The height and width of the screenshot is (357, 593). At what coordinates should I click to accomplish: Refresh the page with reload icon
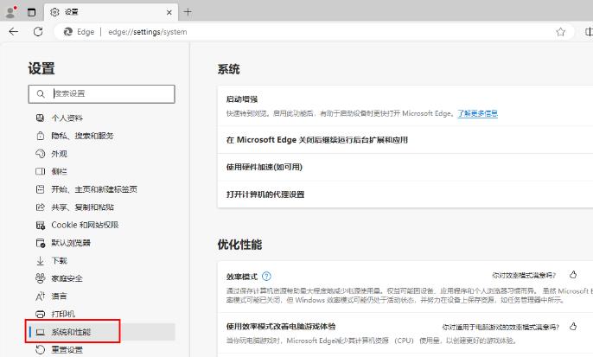(x=38, y=32)
